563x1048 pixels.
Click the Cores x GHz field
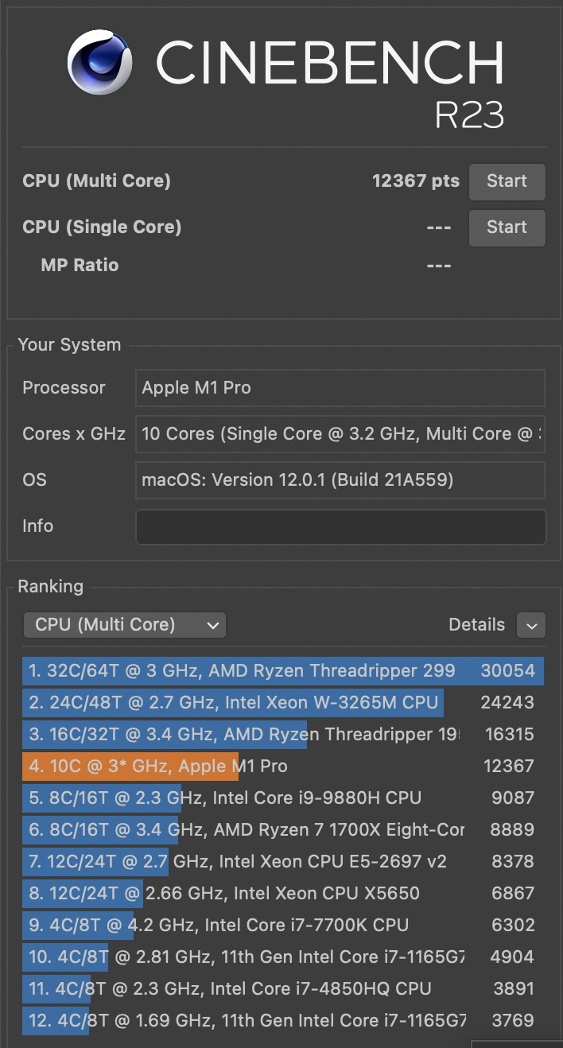point(340,434)
